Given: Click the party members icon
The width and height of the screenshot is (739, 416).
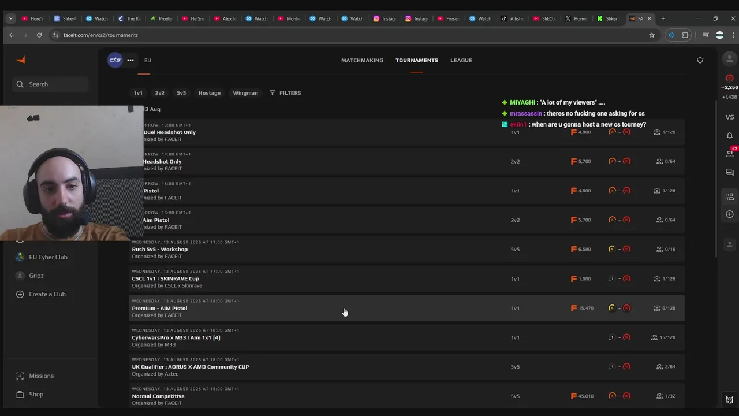Looking at the screenshot, I should tap(730, 196).
